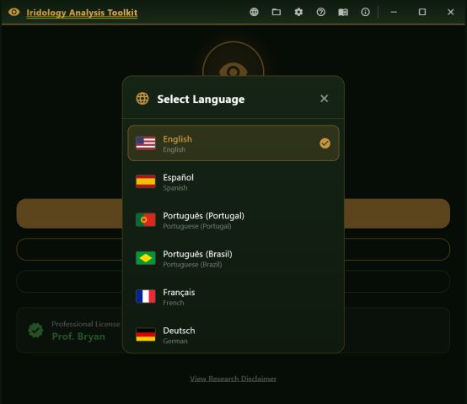467x404 pixels.
Task: Select Español language option
Action: [x=233, y=181]
